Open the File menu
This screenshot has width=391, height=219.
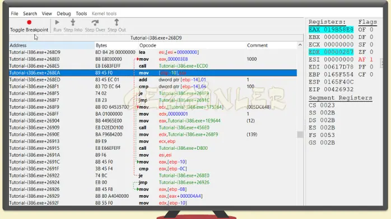[x=15, y=13]
